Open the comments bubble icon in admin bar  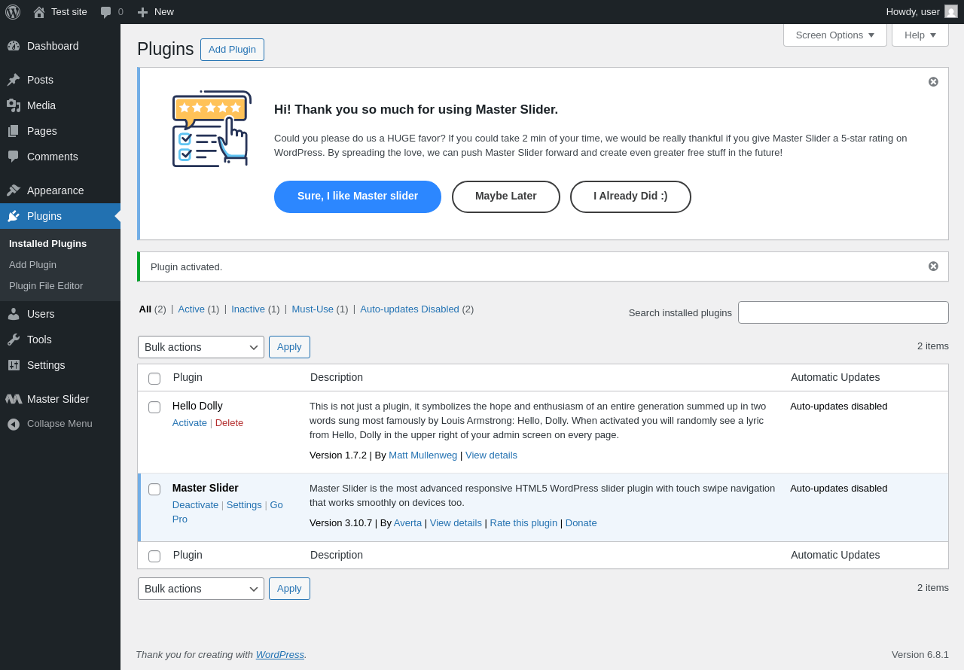106,12
